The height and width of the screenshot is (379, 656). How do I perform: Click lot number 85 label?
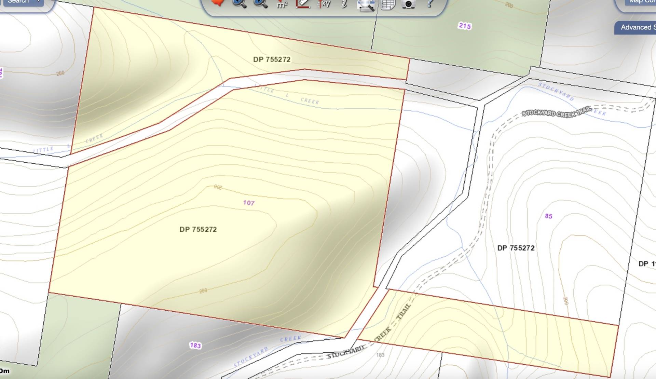(548, 216)
